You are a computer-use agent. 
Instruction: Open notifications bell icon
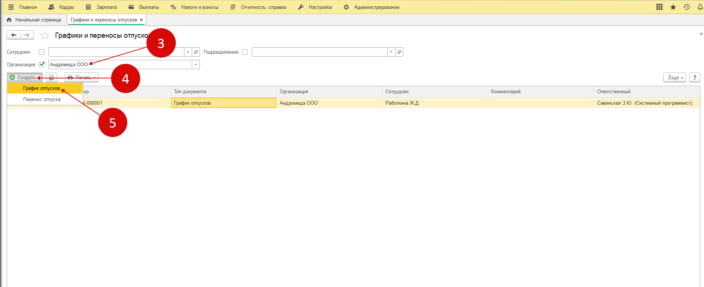(700, 7)
